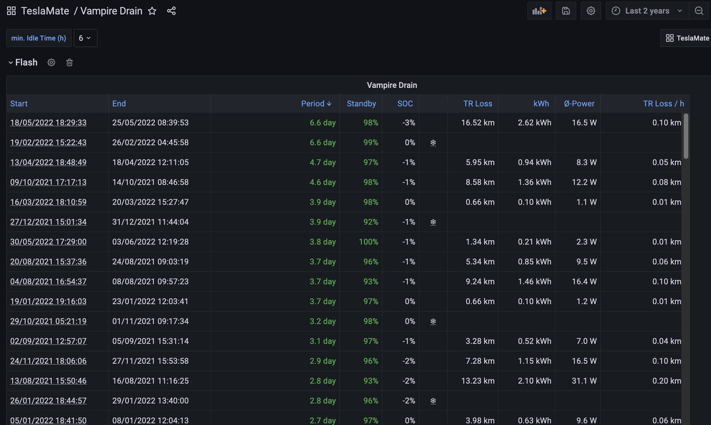711x425 pixels.
Task: Open the 18/05/2022 18:29:33 start link
Action: (x=48, y=123)
